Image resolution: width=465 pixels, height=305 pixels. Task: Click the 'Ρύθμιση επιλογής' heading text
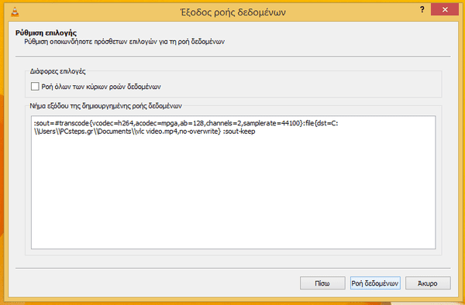tap(46, 33)
